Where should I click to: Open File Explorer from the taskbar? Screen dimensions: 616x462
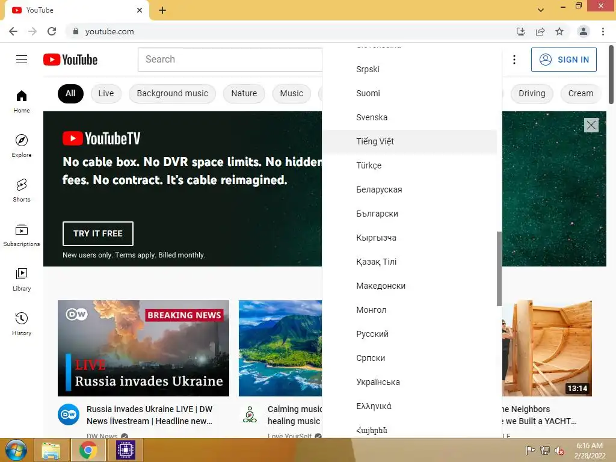tap(51, 450)
